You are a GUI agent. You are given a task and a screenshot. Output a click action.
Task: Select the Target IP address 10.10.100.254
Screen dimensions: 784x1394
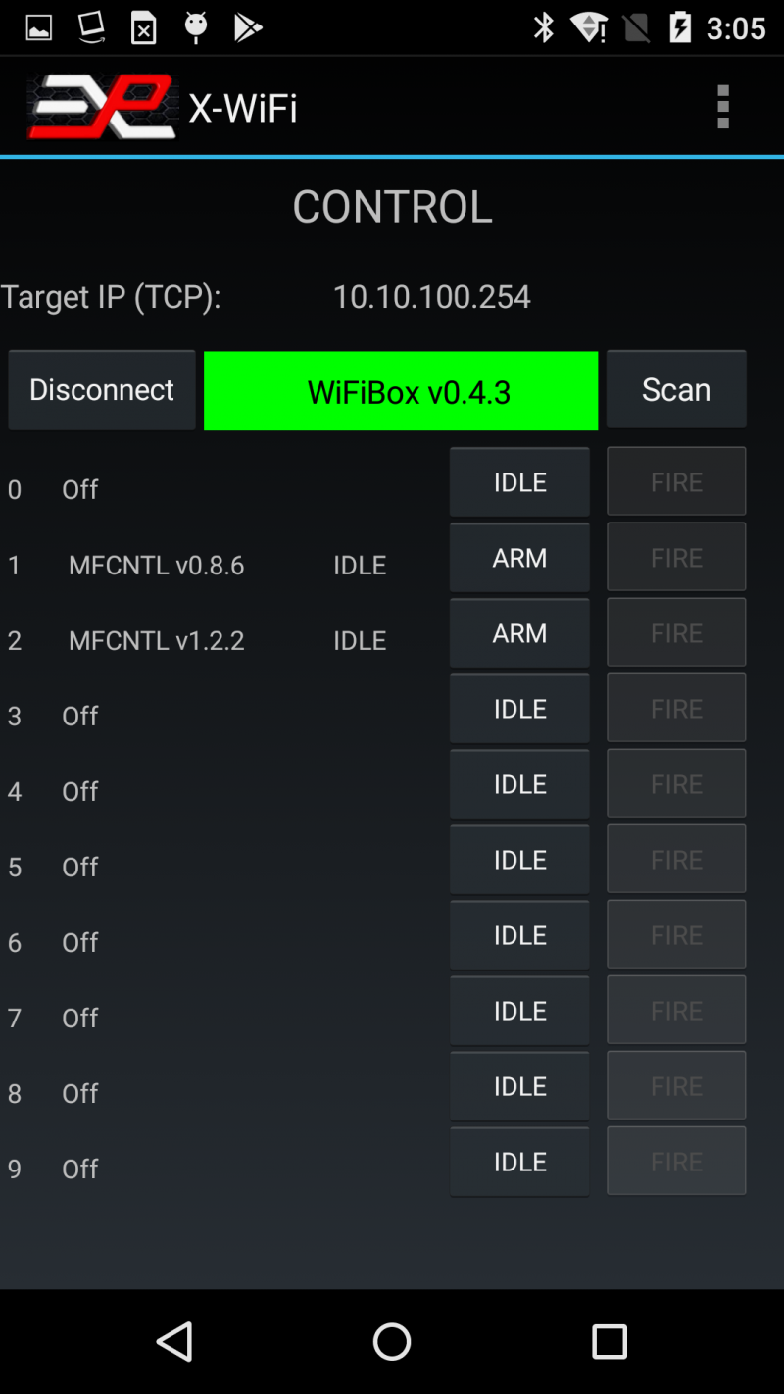click(431, 296)
